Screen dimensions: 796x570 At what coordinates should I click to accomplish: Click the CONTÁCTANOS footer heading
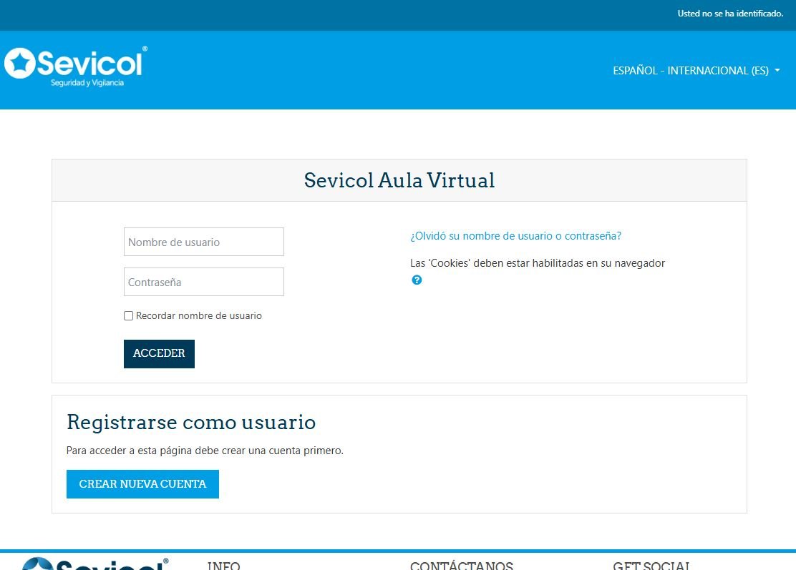click(461, 565)
